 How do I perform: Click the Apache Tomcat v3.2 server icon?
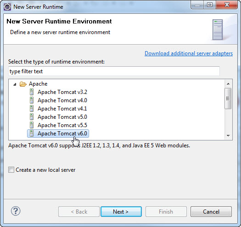[32, 92]
